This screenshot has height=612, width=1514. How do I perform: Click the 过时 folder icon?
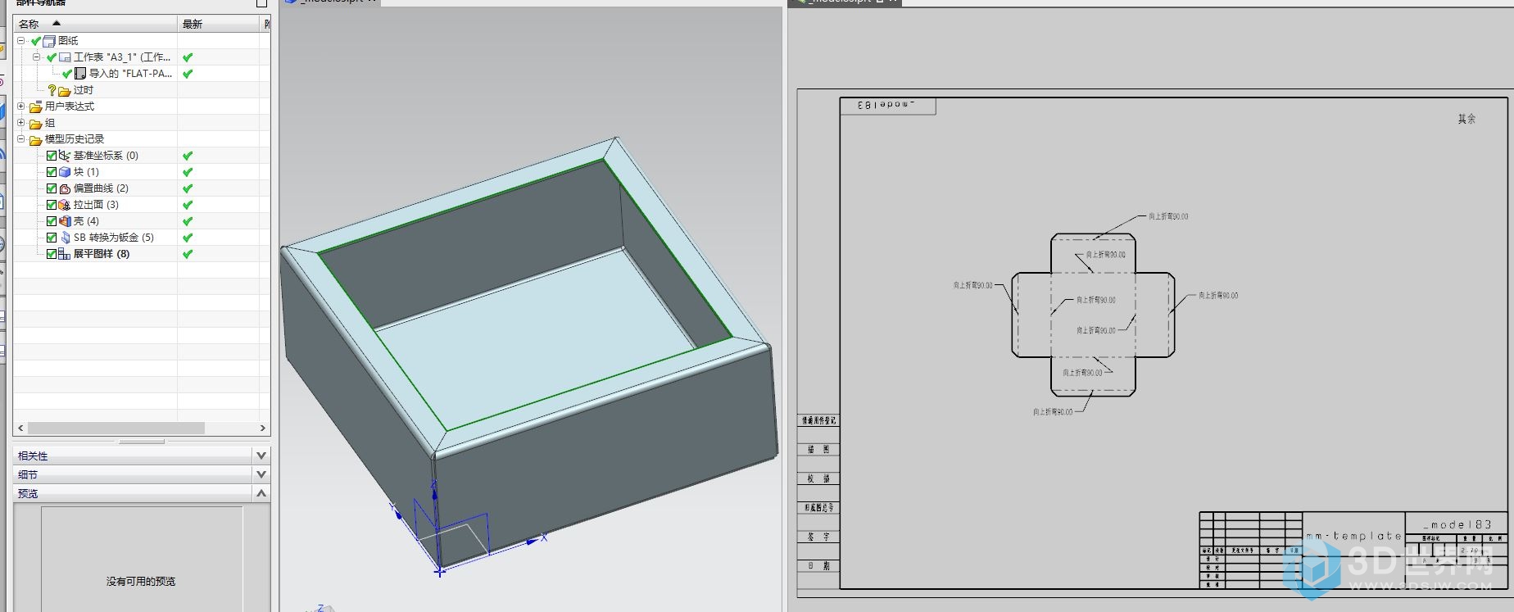64,91
